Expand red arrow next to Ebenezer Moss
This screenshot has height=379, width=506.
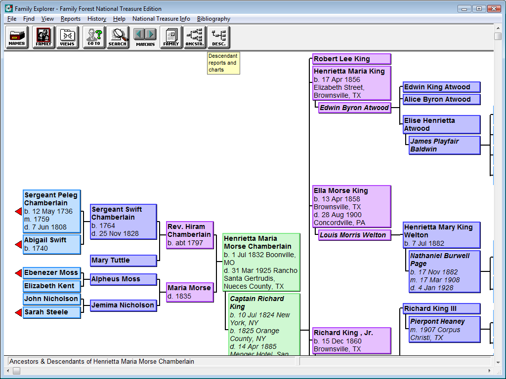point(18,273)
